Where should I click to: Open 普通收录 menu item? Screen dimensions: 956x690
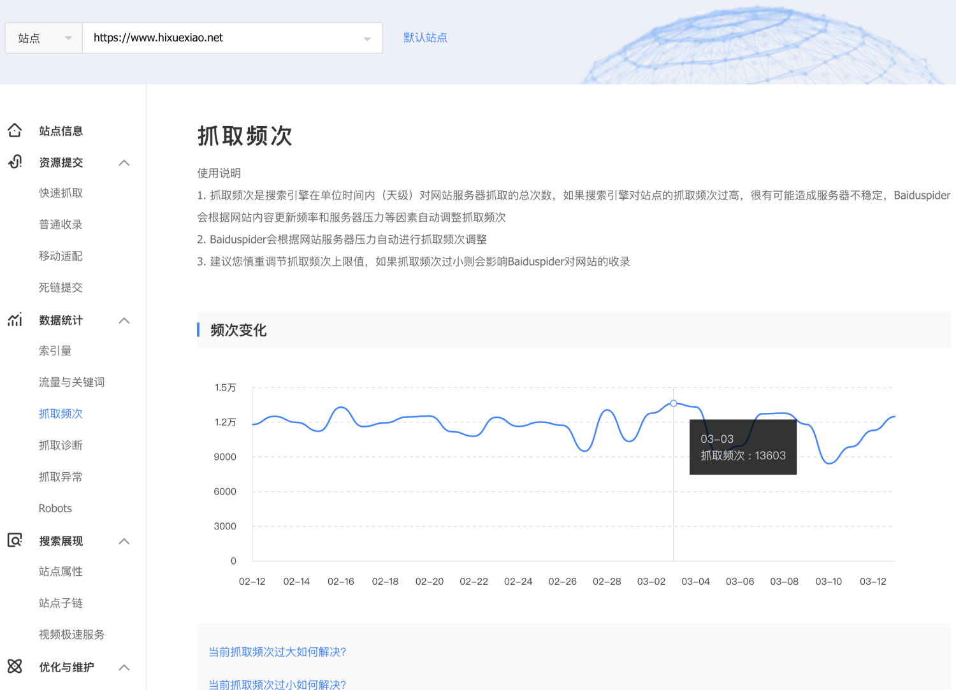61,224
